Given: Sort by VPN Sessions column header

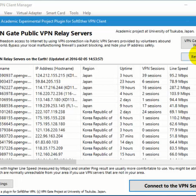Looking at the screenshot, I should [x=154, y=69].
